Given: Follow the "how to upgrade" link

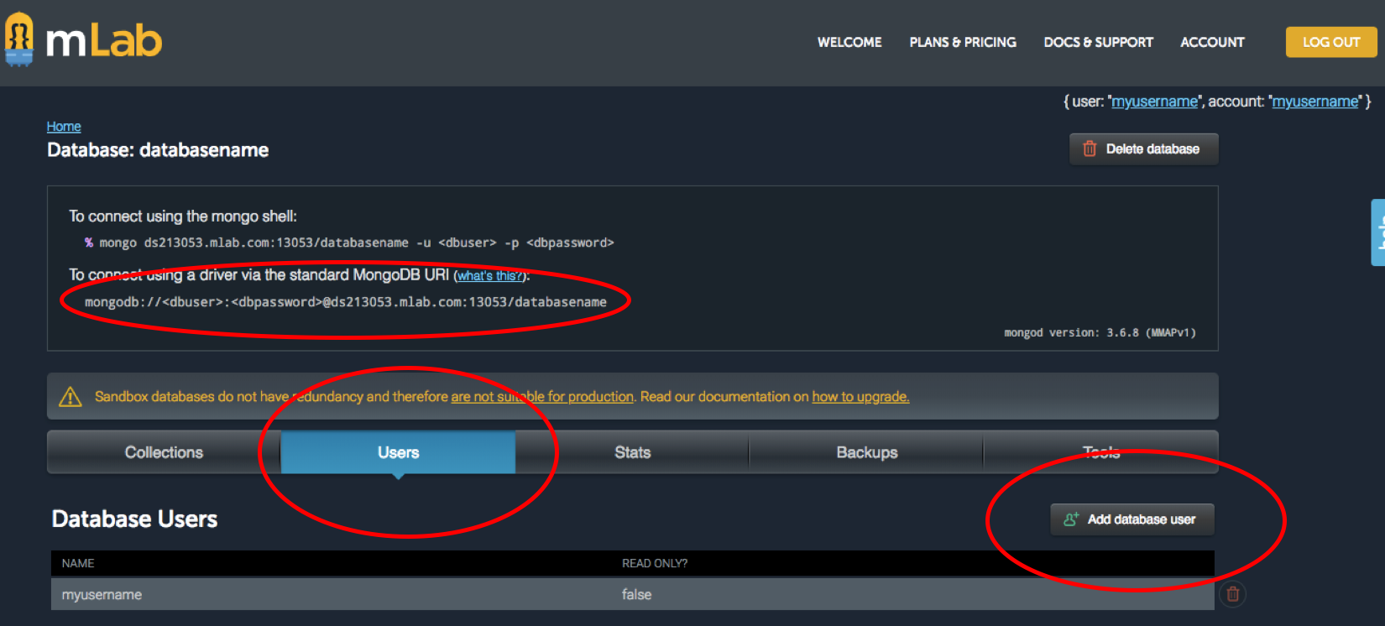Looking at the screenshot, I should pos(860,396).
